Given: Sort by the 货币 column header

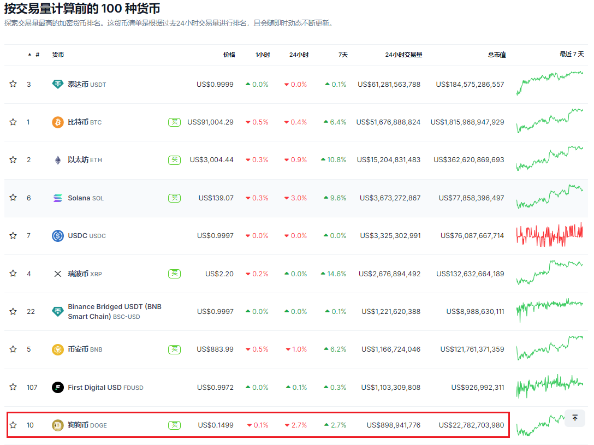Looking at the screenshot, I should point(58,55).
